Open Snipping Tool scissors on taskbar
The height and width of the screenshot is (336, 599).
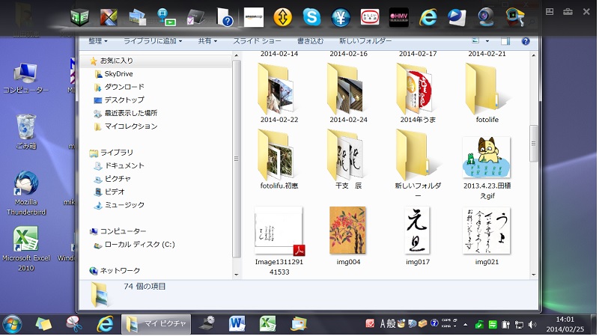click(x=73, y=325)
